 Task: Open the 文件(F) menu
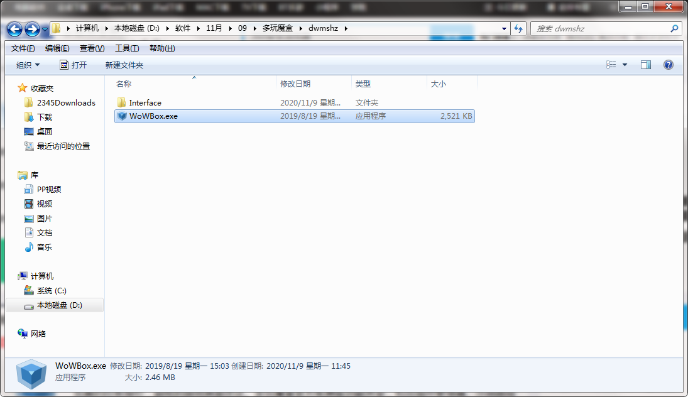[x=23, y=48]
